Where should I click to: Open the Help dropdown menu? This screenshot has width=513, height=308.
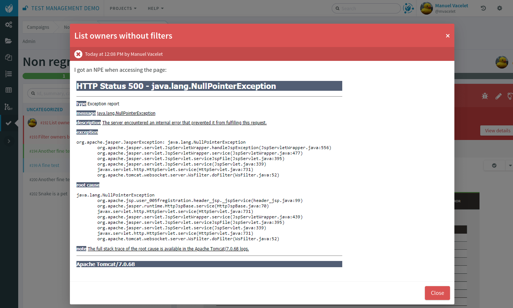pyautogui.click(x=155, y=8)
